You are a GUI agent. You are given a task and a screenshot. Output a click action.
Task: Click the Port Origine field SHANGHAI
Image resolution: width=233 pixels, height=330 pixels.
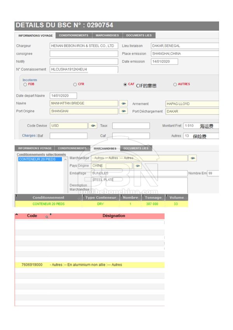point(84,111)
